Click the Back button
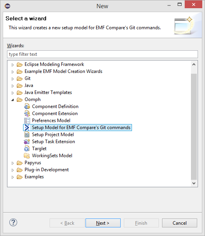Image resolution: width=205 pixels, height=236 pixels. click(x=67, y=223)
